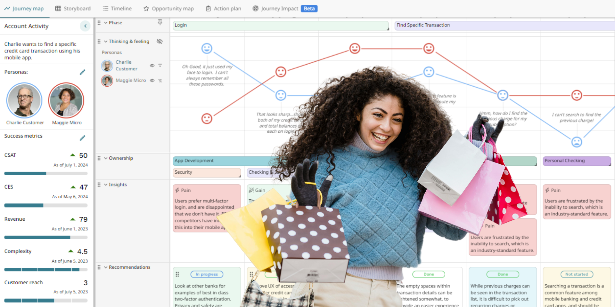Toggle Maggie Micro's crossed-out text icon

pos(160,81)
